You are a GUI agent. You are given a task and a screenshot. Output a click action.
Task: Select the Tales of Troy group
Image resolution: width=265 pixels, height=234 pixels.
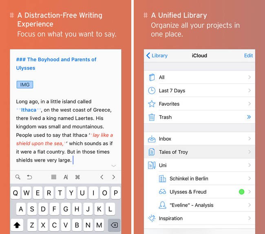199,152
